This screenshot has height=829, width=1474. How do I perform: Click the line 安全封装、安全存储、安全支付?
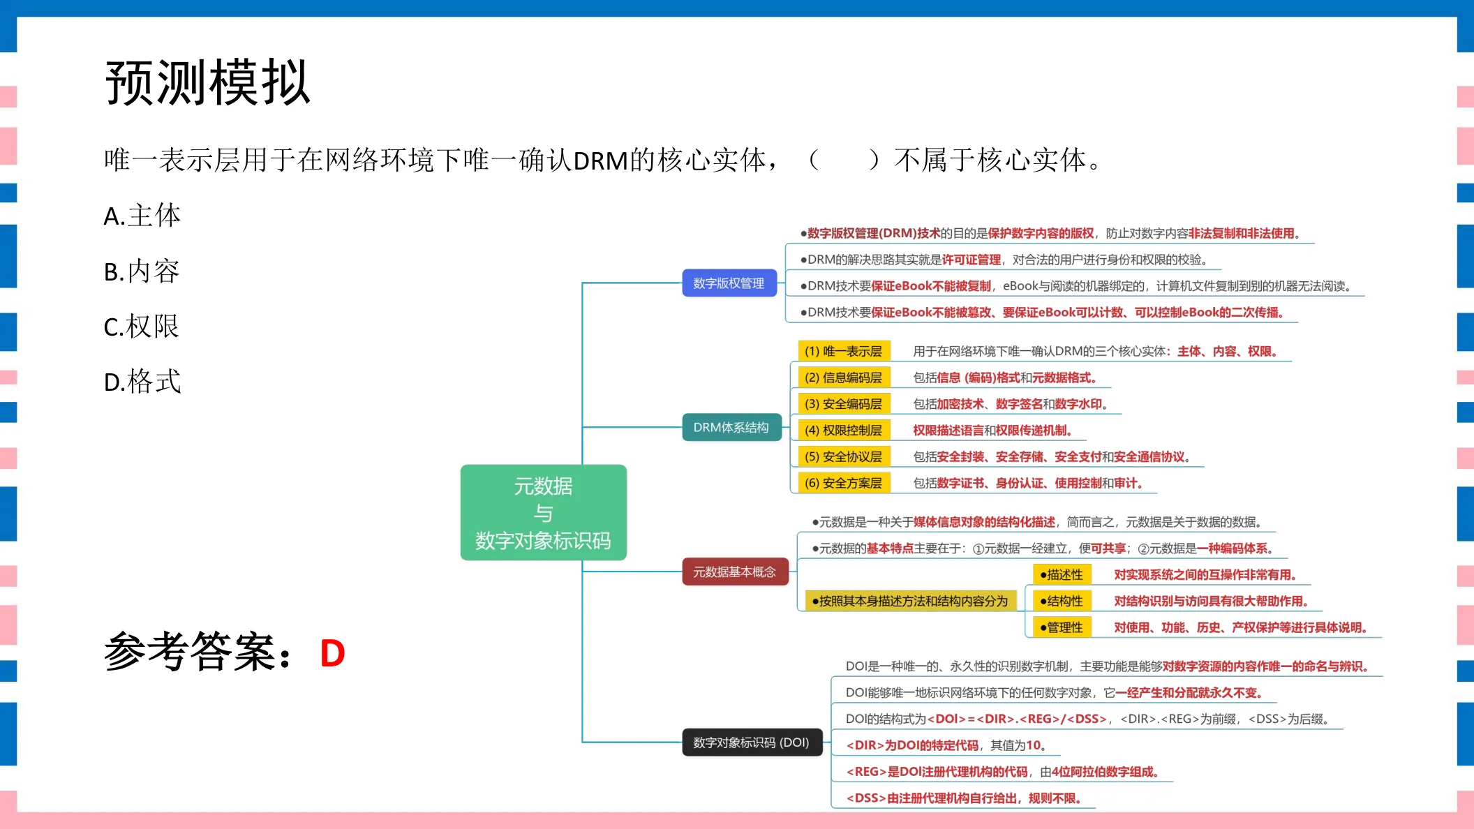tap(1052, 457)
